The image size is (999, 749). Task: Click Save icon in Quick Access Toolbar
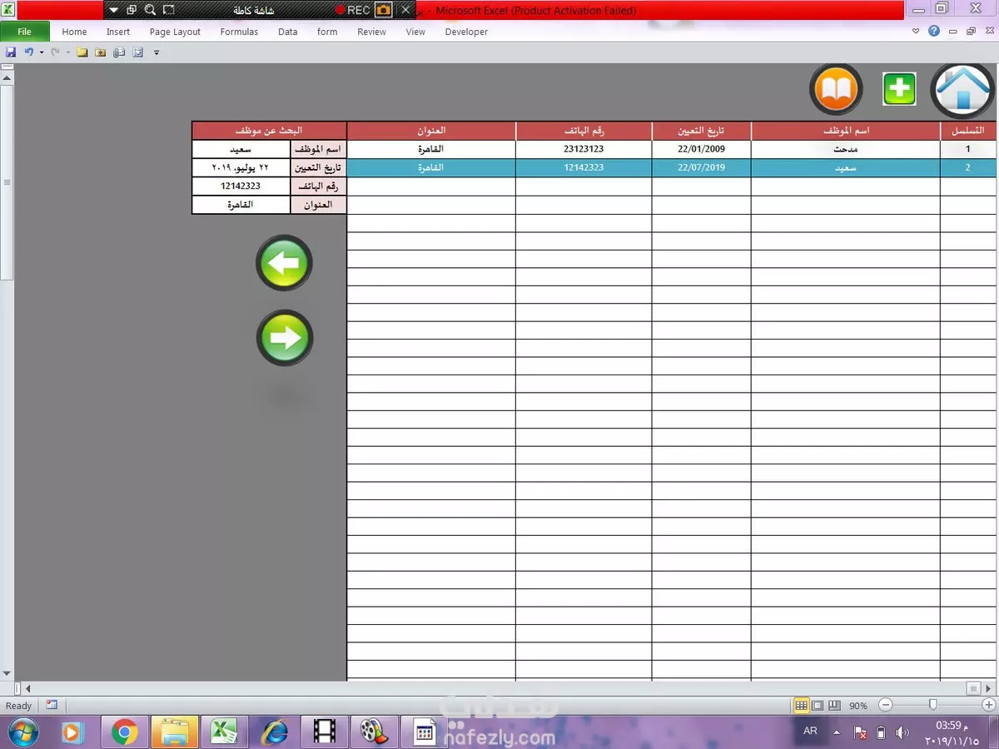click(x=11, y=52)
